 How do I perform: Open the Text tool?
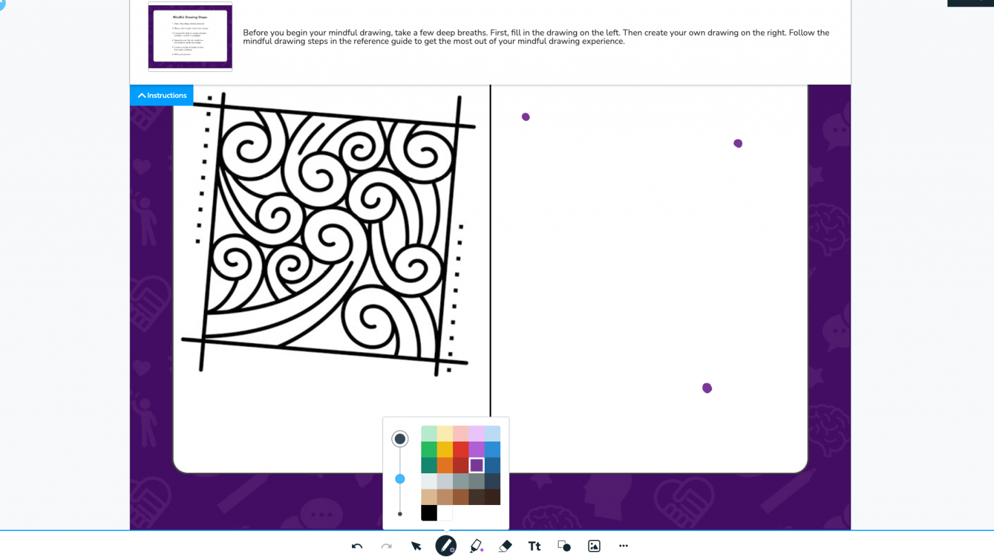(534, 546)
